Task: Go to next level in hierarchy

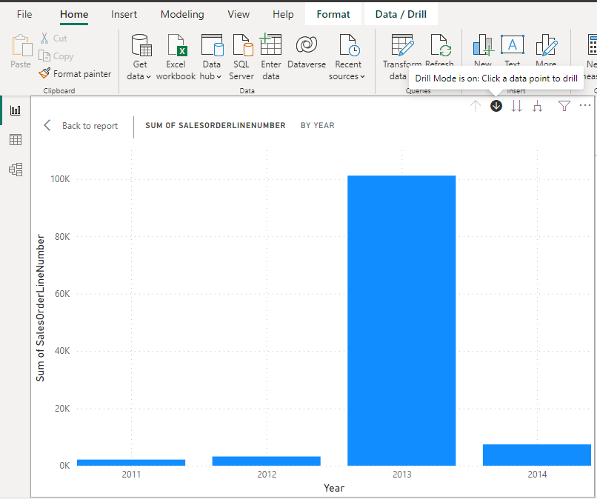Action: pos(516,106)
